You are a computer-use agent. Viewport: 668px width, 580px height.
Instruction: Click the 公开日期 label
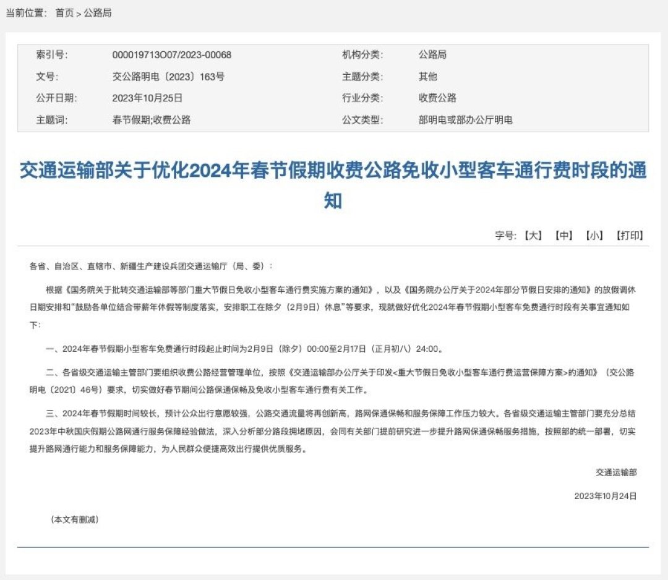[56, 98]
